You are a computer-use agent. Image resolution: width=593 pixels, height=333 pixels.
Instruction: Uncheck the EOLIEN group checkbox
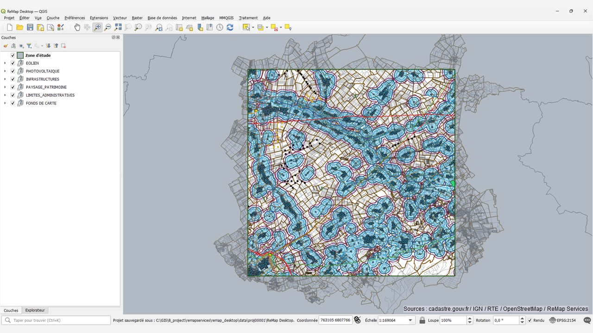click(13, 63)
